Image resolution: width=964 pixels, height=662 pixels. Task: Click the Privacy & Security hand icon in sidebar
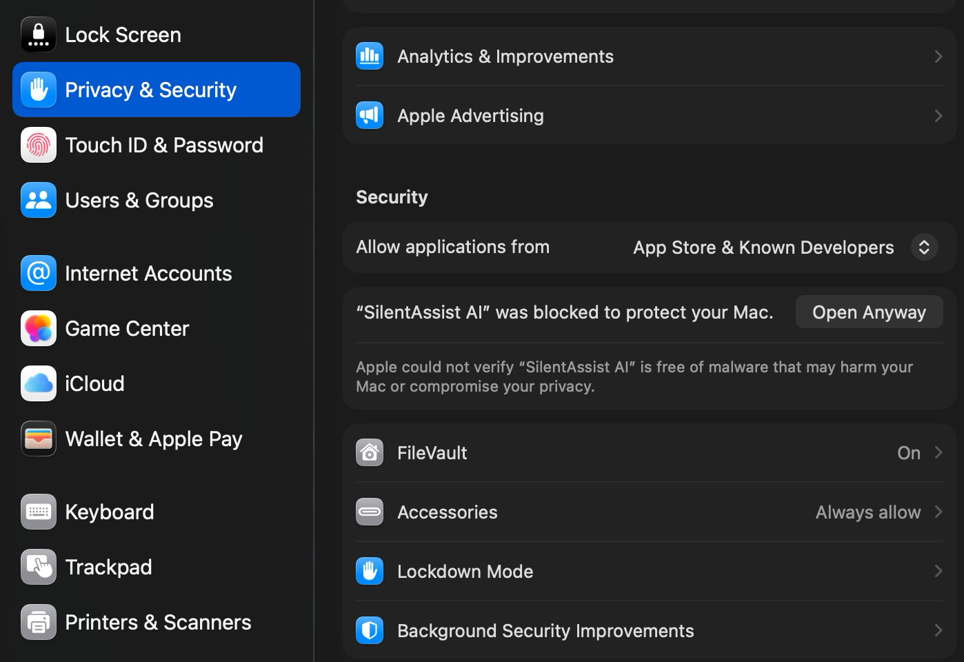point(39,90)
